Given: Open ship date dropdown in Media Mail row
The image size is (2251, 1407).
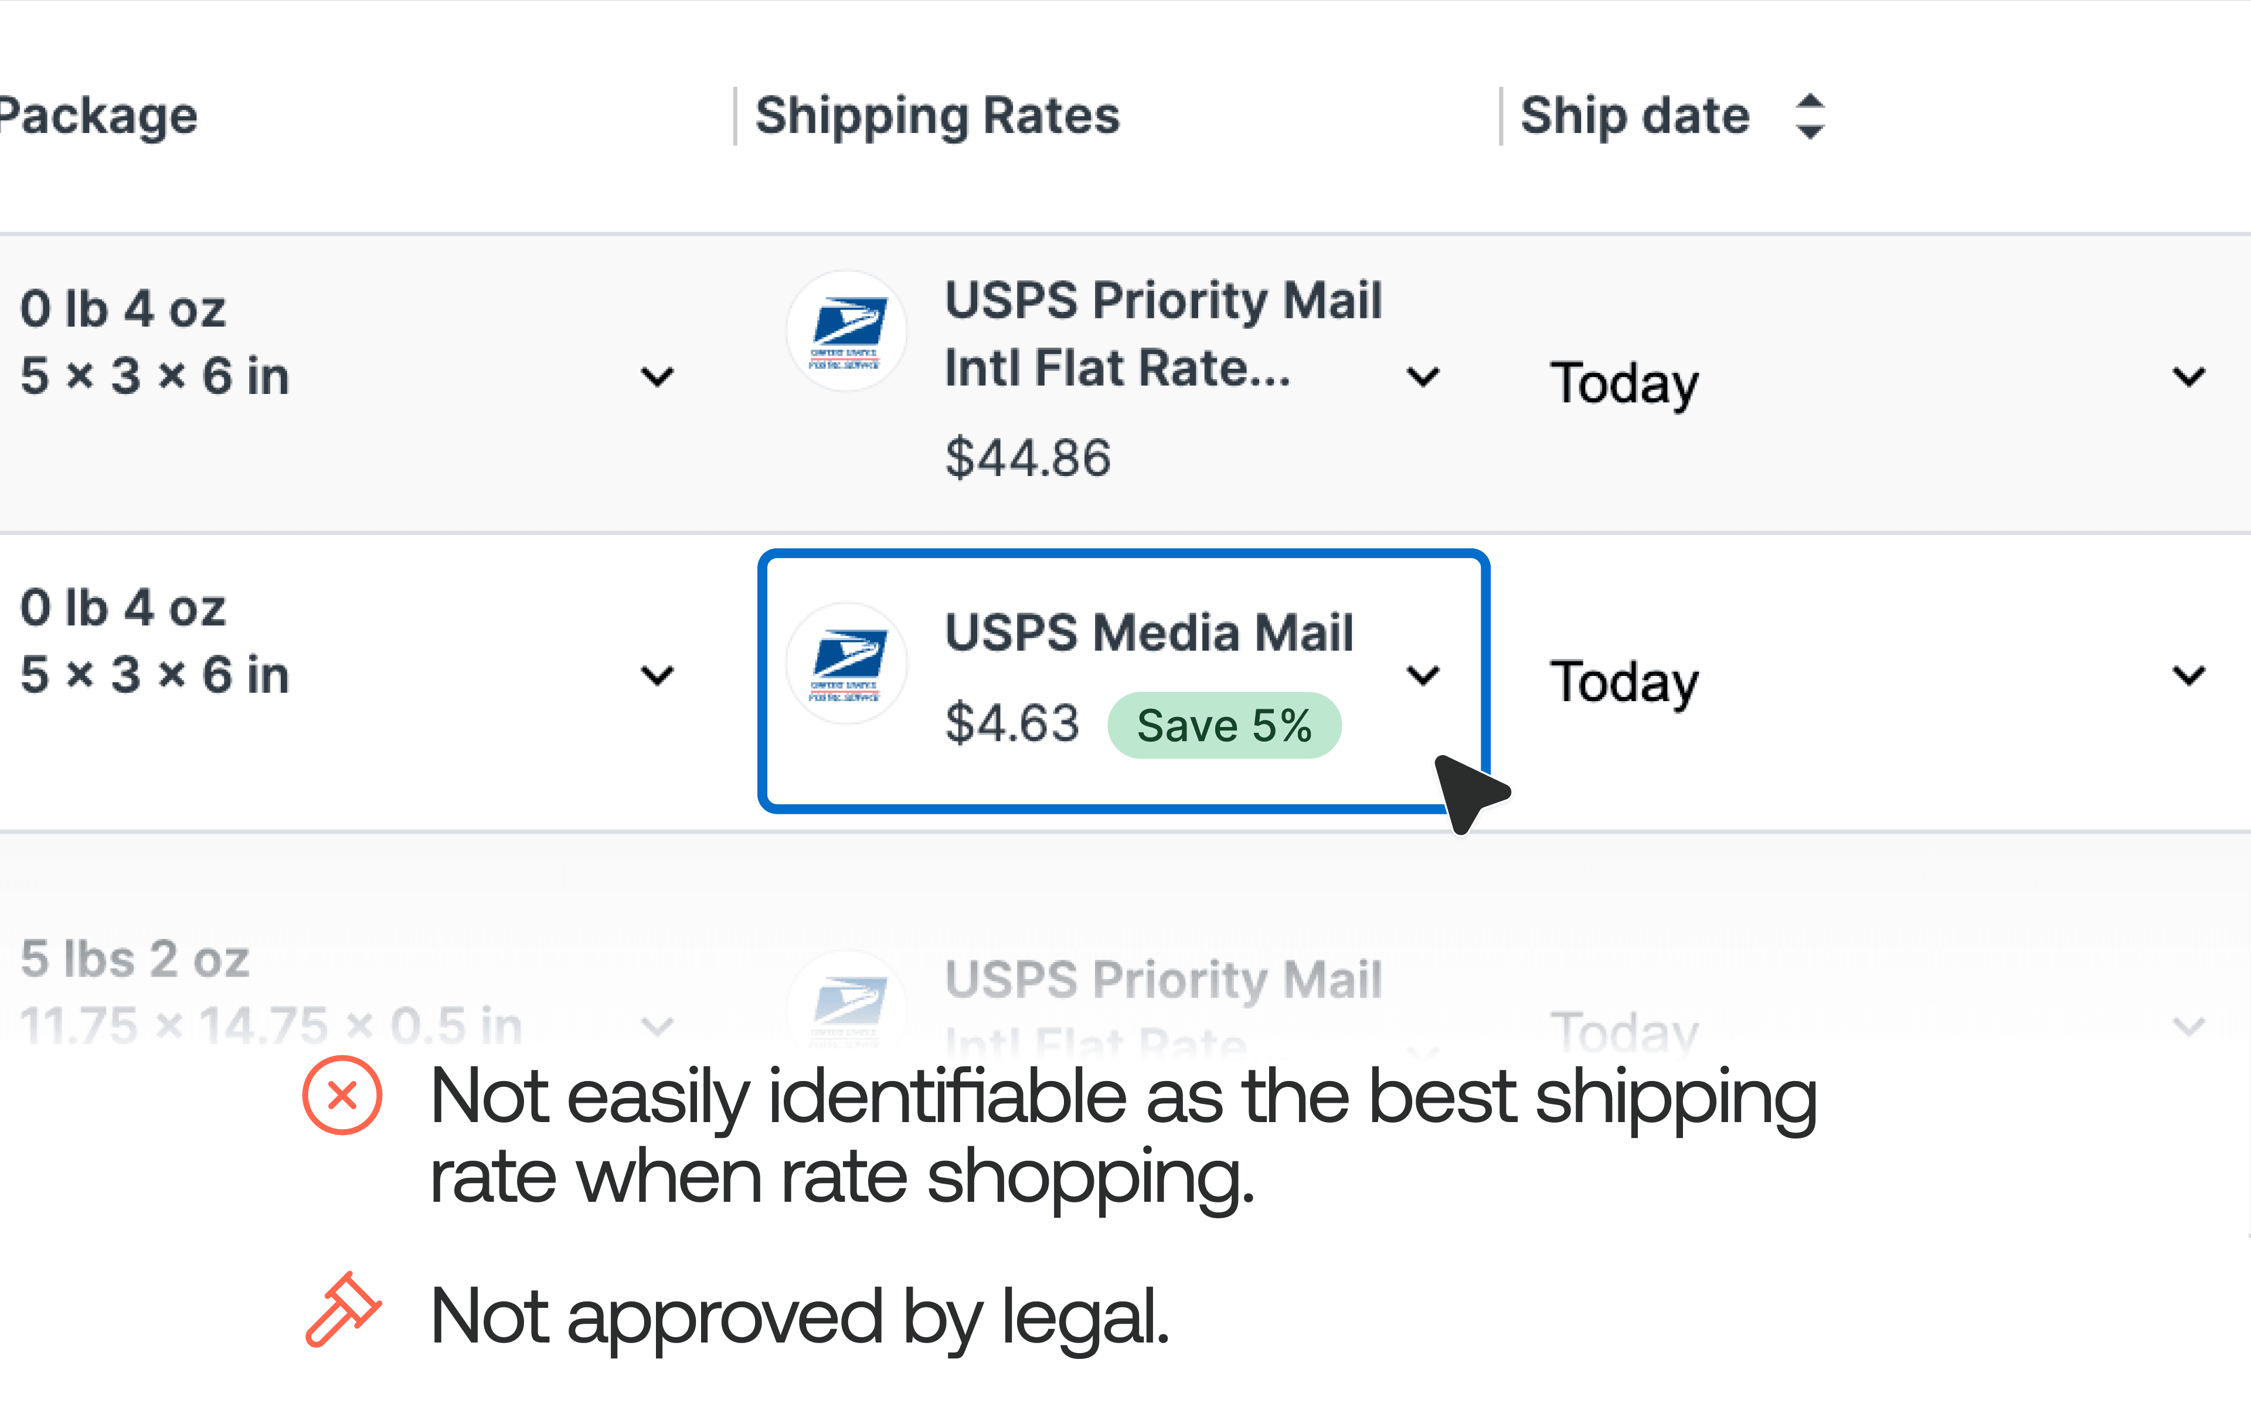Looking at the screenshot, I should [x=2189, y=675].
